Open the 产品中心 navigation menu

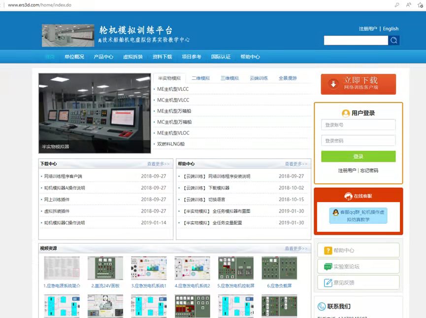pyautogui.click(x=103, y=57)
